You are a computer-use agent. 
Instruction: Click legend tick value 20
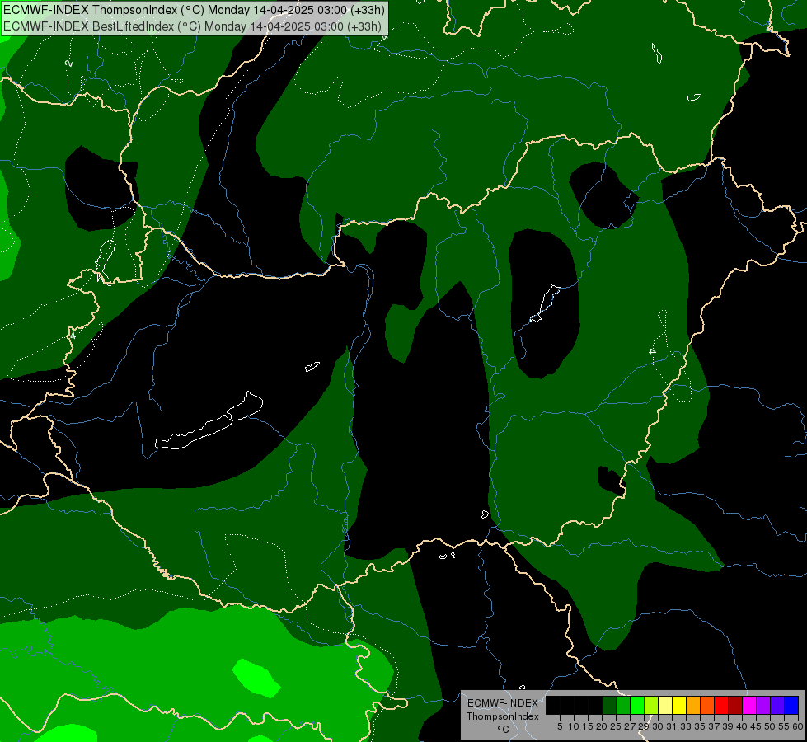point(602,726)
